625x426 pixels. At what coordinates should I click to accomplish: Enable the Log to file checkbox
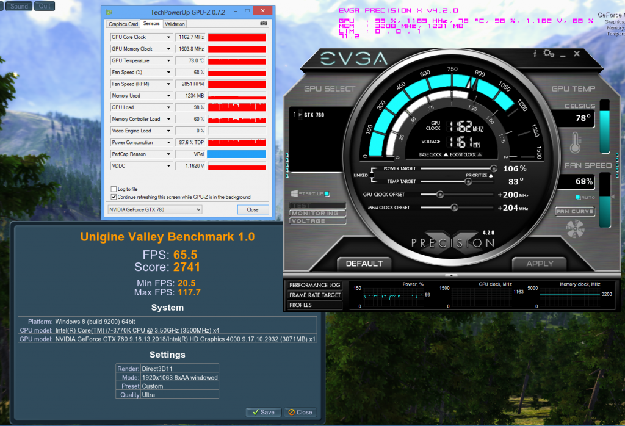click(114, 189)
